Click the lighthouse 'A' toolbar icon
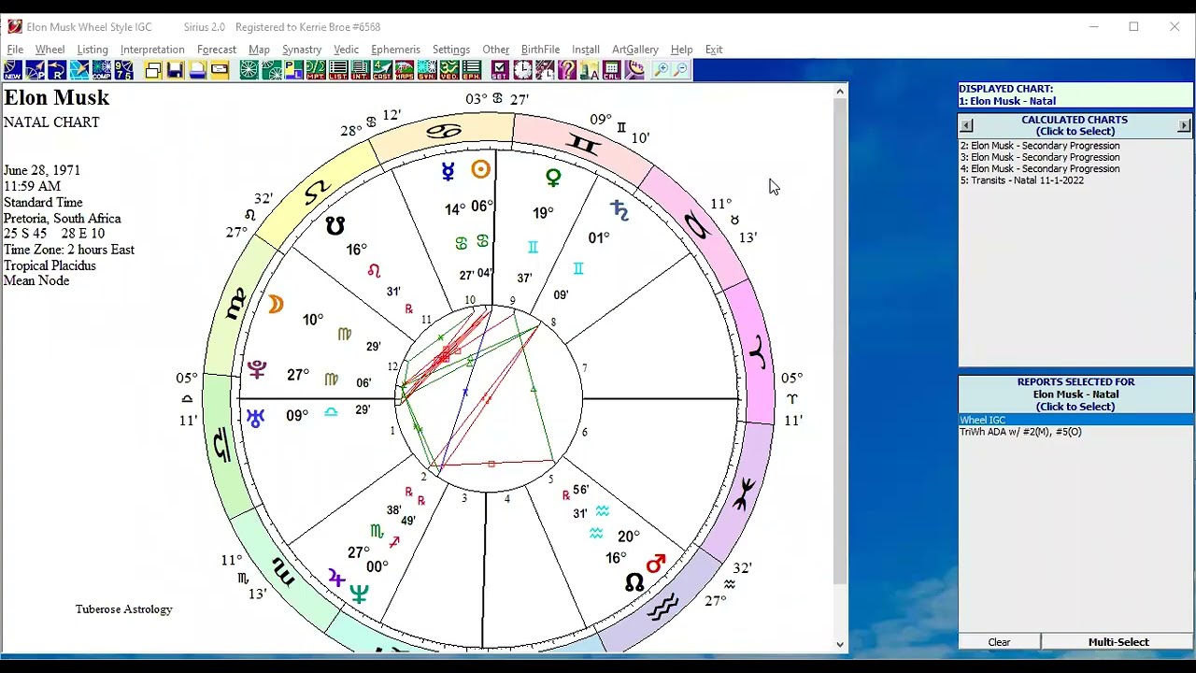Screen dimensions: 1196x673 590,69
